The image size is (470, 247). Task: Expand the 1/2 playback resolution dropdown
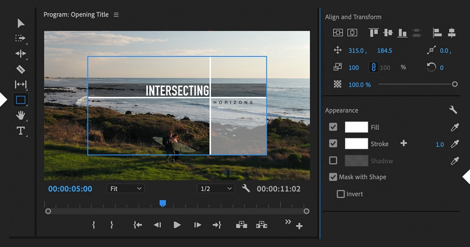pyautogui.click(x=215, y=189)
